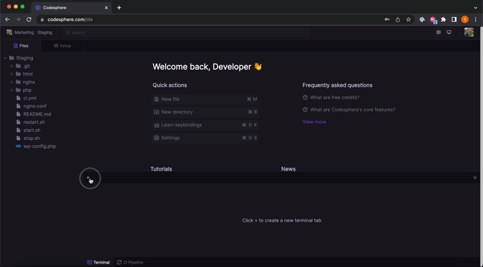Open the CI Pipeline tab

[x=130, y=262]
